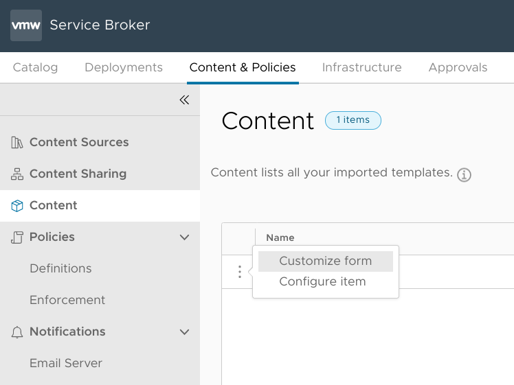Click the info icon beside the description

(465, 174)
